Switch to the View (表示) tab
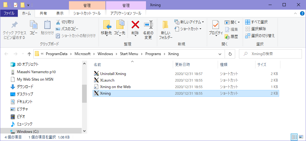 pos(60,13)
